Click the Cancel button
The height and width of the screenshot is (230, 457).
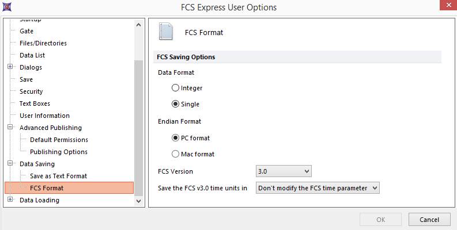[429, 220]
